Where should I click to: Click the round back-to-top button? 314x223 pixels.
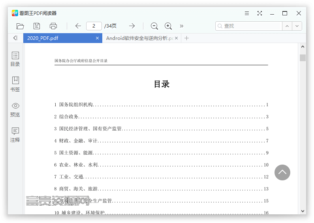click(x=282, y=172)
